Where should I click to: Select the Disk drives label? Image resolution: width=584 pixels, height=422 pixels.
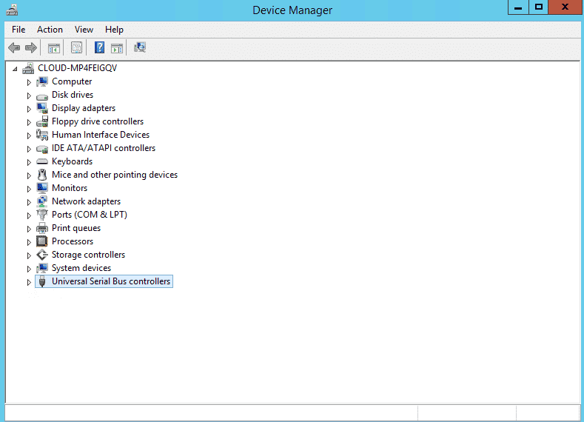[x=73, y=95]
